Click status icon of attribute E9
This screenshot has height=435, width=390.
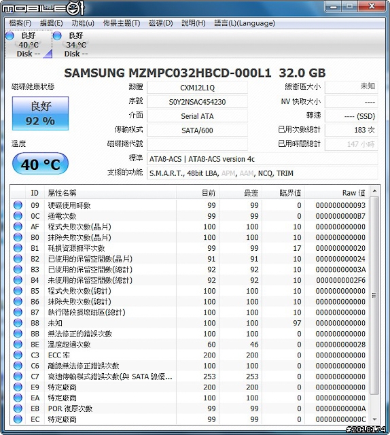[18, 387]
